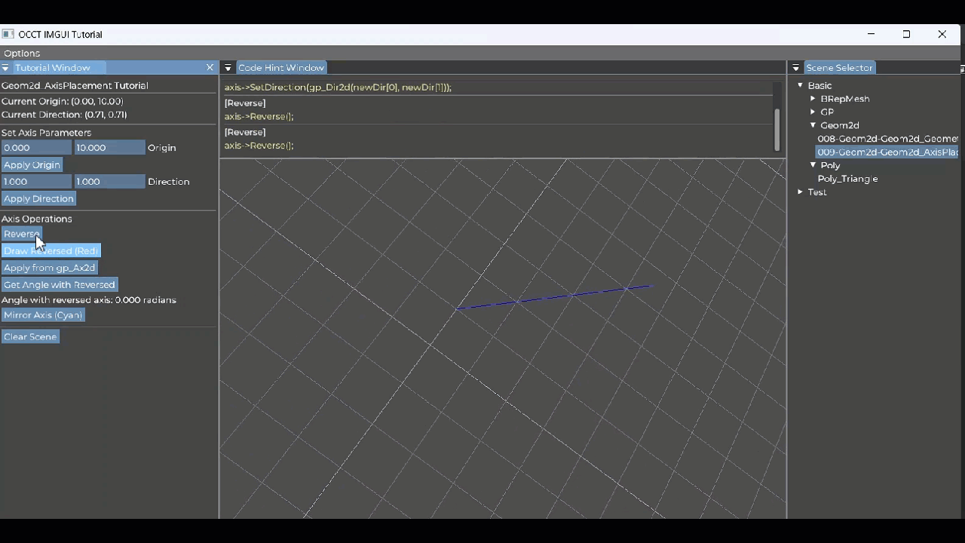Click the Clear Scene button

point(30,336)
